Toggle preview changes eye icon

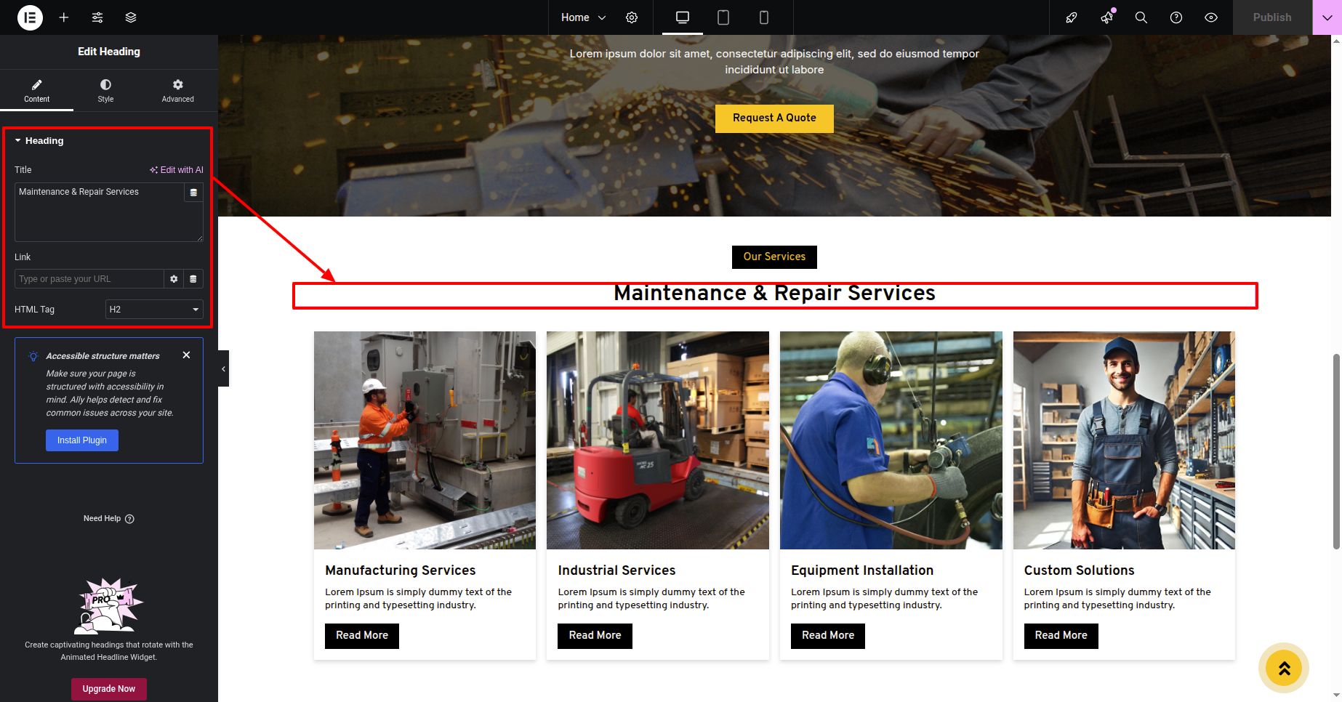1211,17
